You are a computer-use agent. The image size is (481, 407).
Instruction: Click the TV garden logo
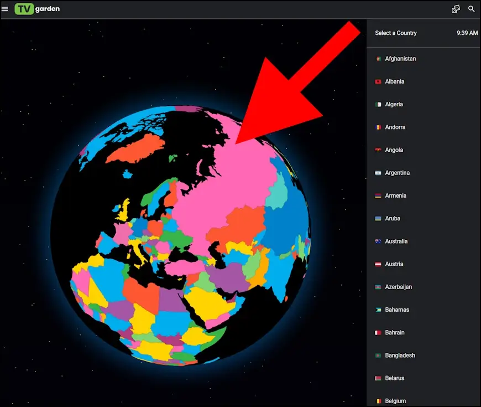[x=37, y=9]
